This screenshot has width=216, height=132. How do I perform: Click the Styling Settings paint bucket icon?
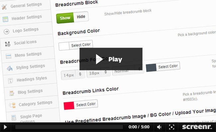click(x=10, y=68)
